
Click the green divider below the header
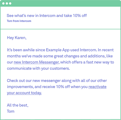pyautogui.click(x=60, y=29)
